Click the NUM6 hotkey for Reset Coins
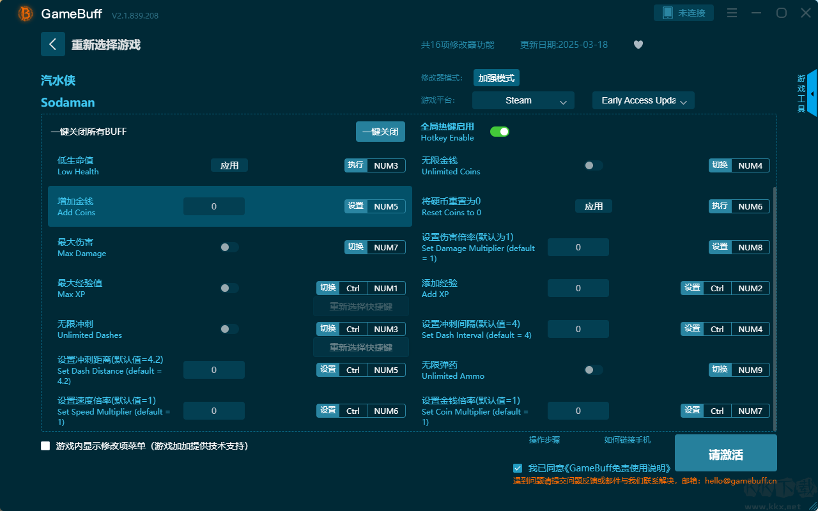The width and height of the screenshot is (818, 511). [750, 206]
